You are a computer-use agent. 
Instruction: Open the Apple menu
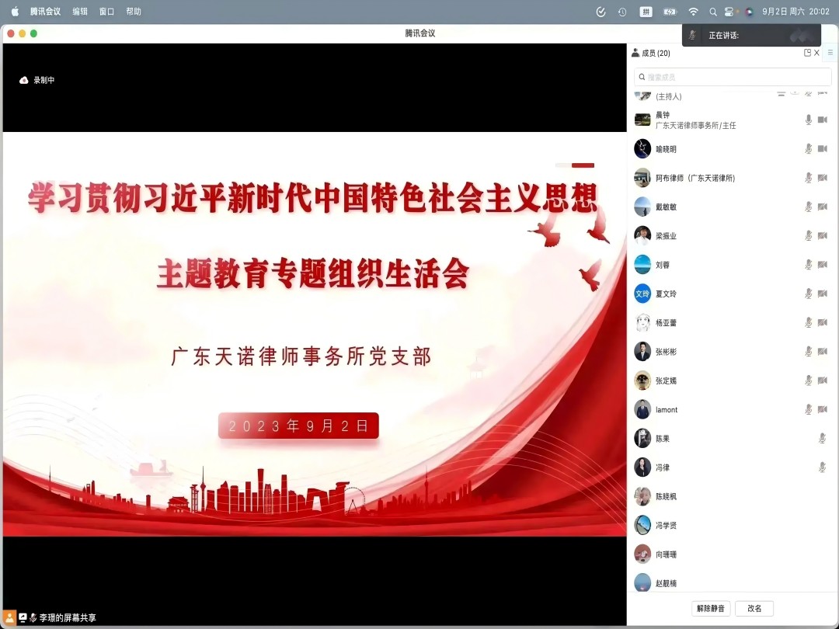click(x=15, y=12)
